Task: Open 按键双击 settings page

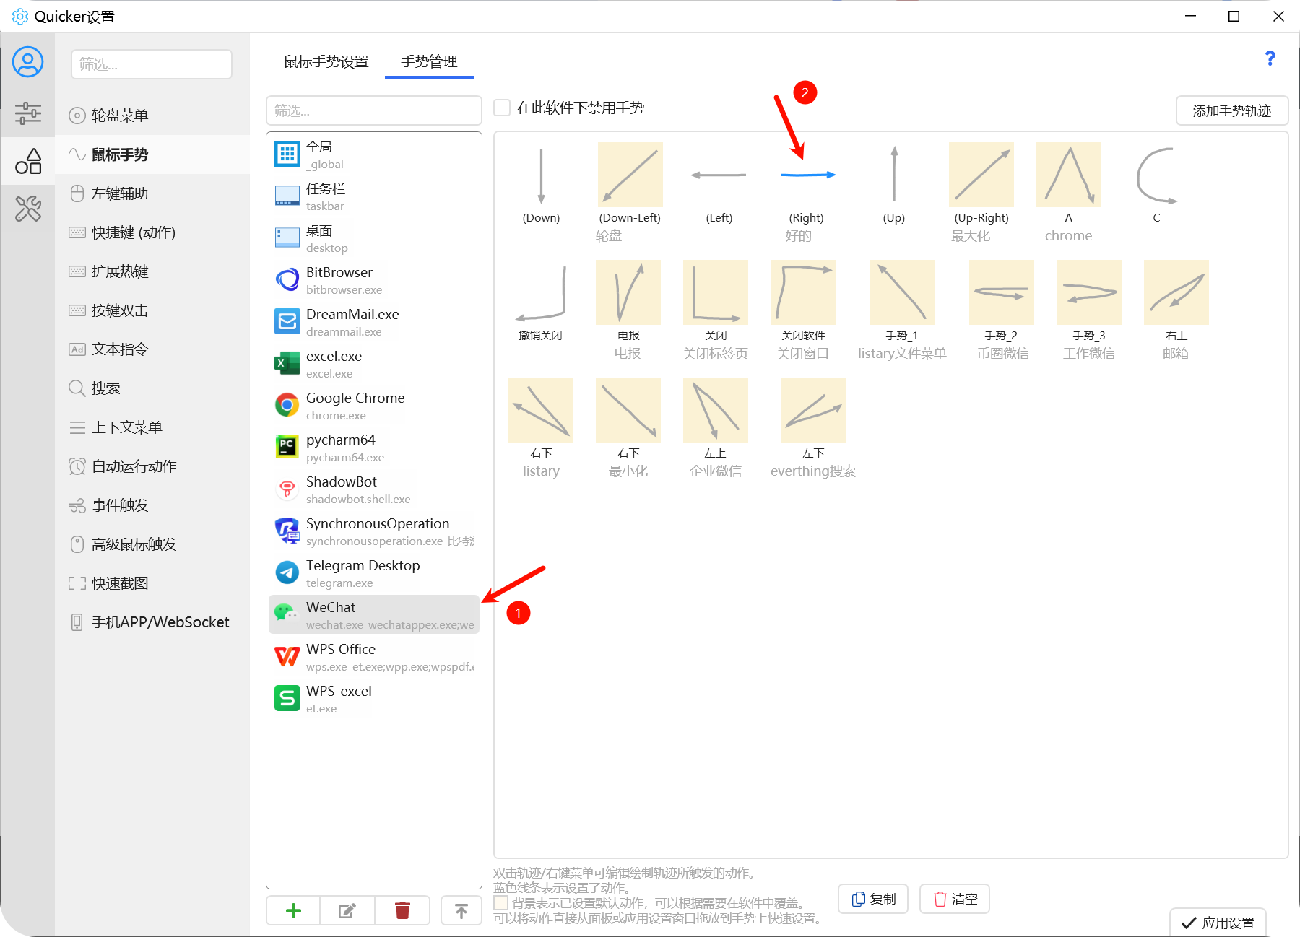Action: click(x=152, y=310)
